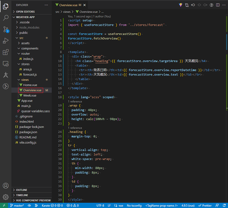Image resolution: width=228 pixels, height=208 pixels.
Task: Click views in the breadcrumb path
Action: pos(67,12)
